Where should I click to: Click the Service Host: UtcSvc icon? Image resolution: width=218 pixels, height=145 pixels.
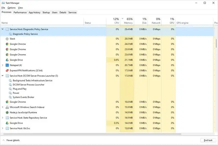[7, 128]
